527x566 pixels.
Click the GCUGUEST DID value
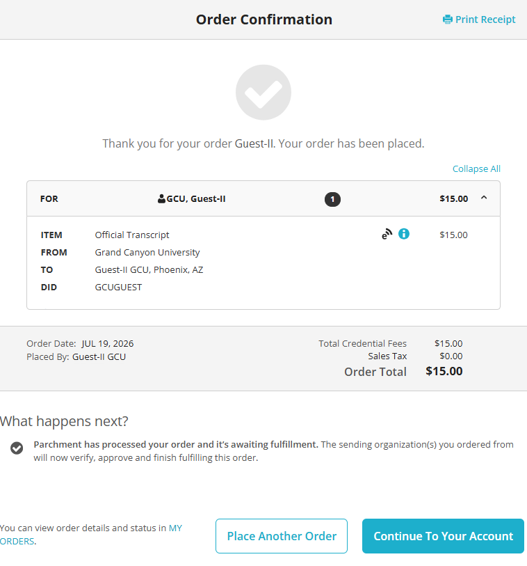pos(118,288)
